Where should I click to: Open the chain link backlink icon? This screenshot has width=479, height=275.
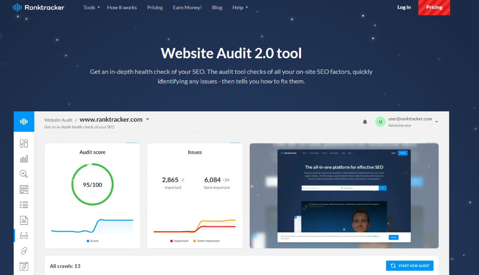coord(24,251)
